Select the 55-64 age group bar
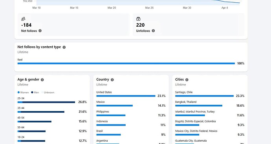 32,131
